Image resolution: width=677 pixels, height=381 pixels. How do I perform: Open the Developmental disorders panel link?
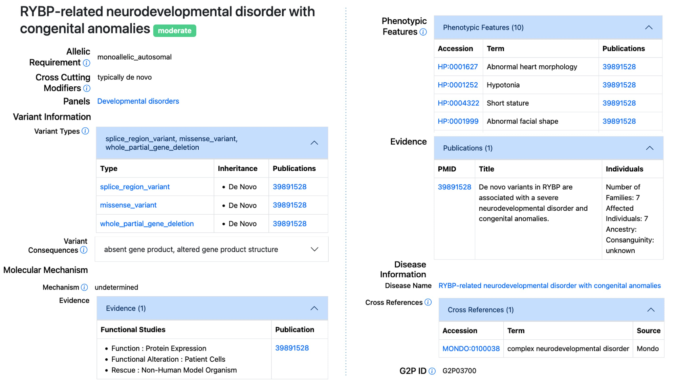[x=138, y=101]
